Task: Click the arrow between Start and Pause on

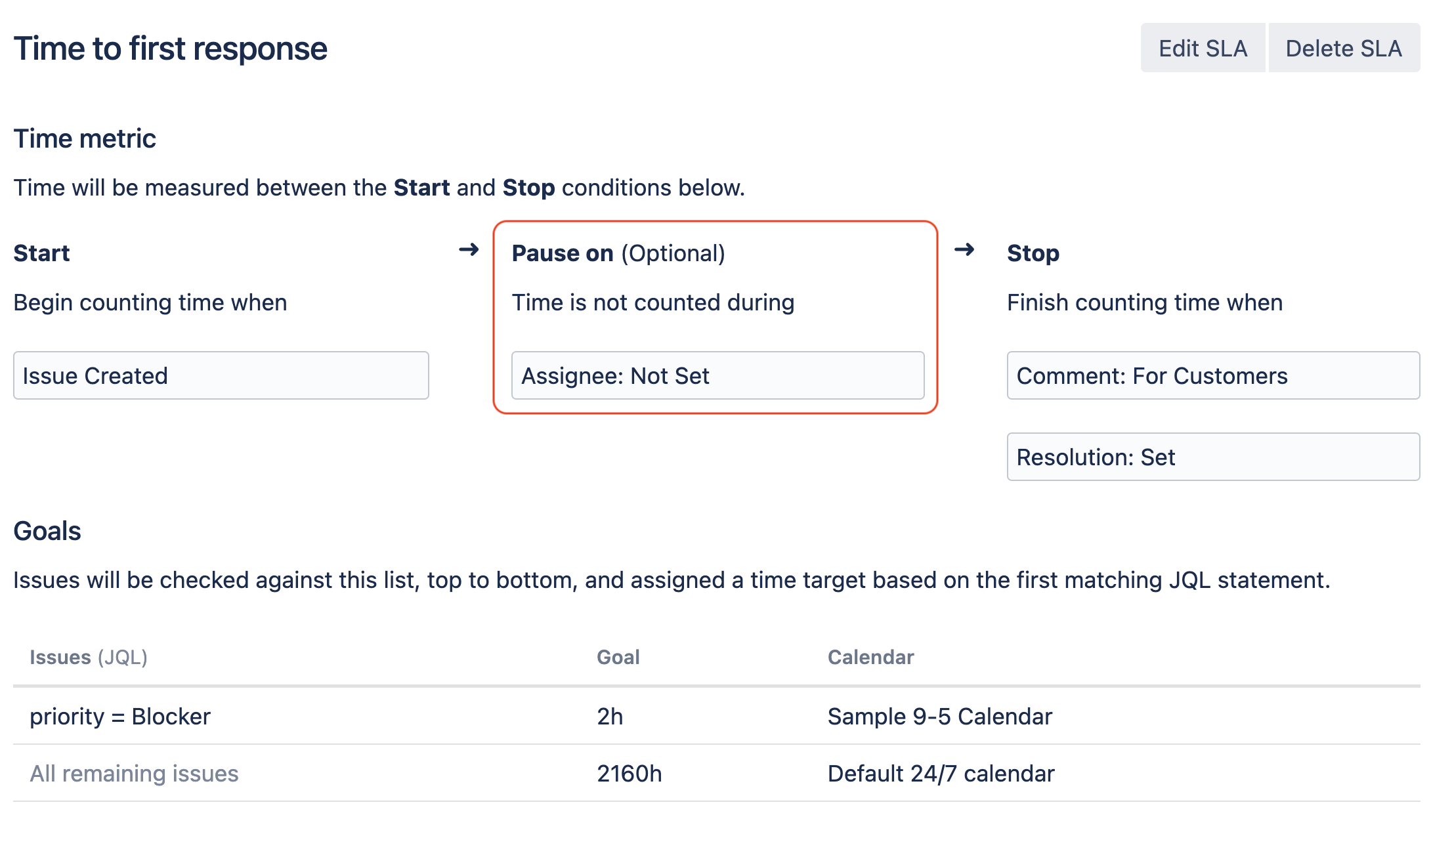Action: click(469, 250)
